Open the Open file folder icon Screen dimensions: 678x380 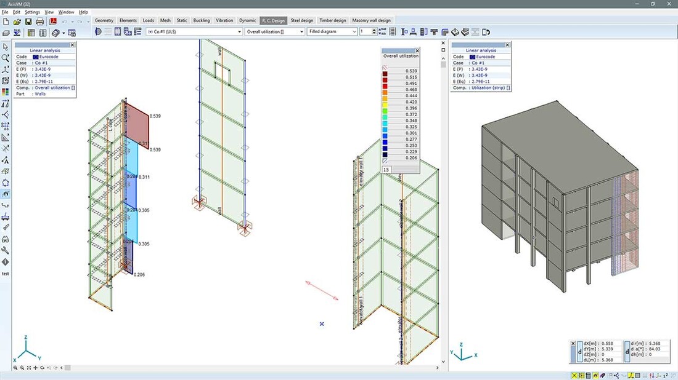tap(17, 22)
